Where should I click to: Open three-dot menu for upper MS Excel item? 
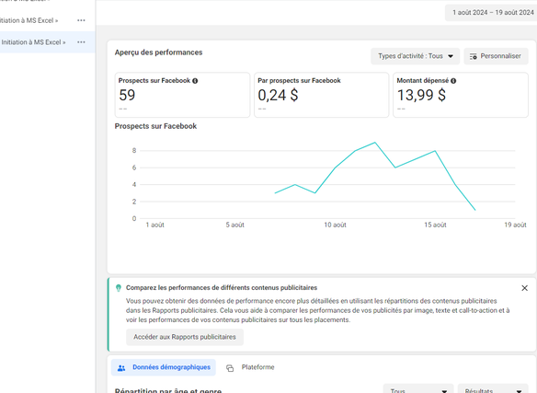pos(81,20)
